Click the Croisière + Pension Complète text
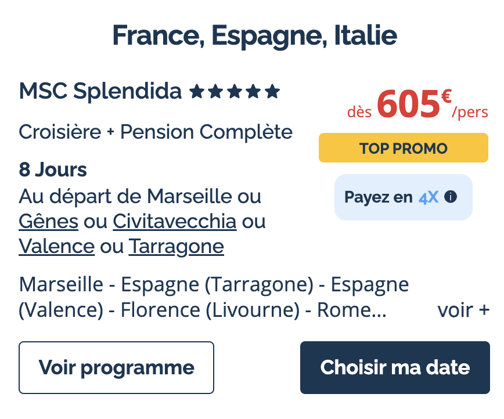The width and height of the screenshot is (504, 419). [x=156, y=132]
